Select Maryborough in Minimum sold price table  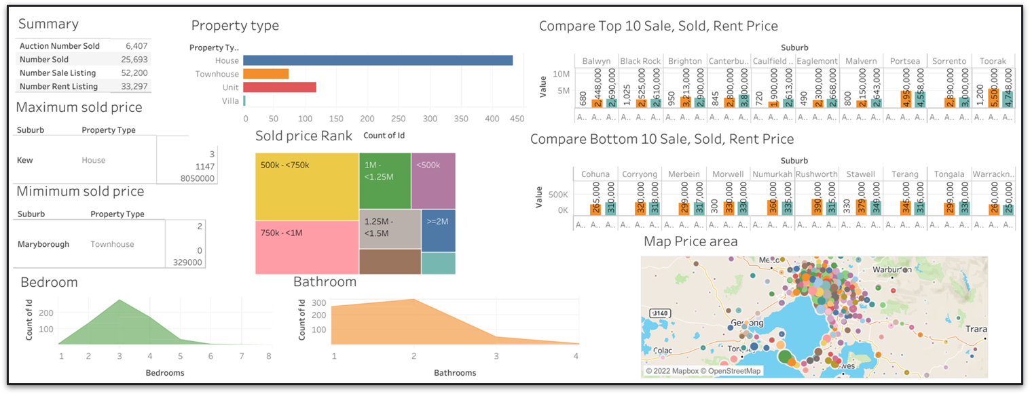43,244
